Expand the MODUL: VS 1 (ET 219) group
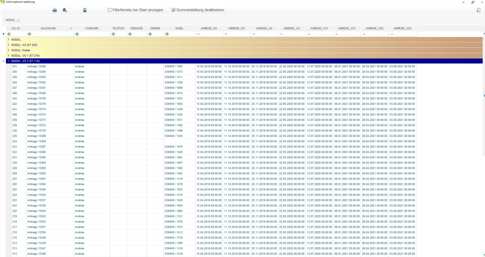 click(x=9, y=56)
